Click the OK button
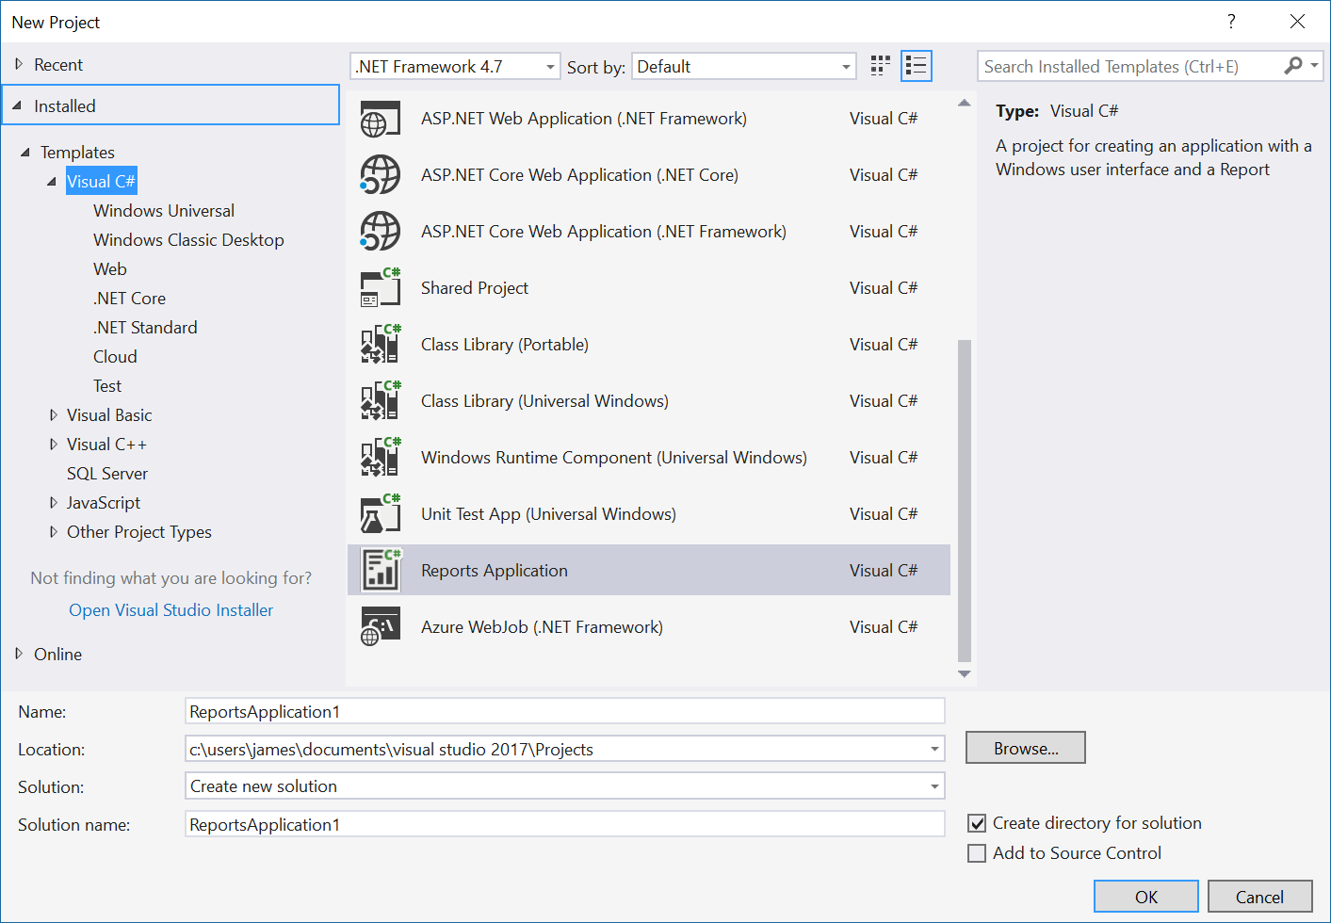This screenshot has width=1331, height=923. click(1146, 897)
